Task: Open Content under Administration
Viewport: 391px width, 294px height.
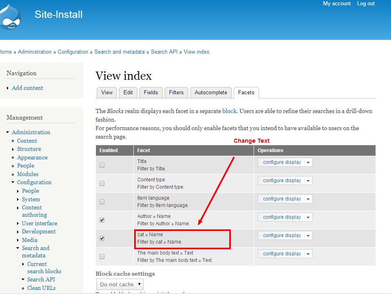Action: [27, 141]
